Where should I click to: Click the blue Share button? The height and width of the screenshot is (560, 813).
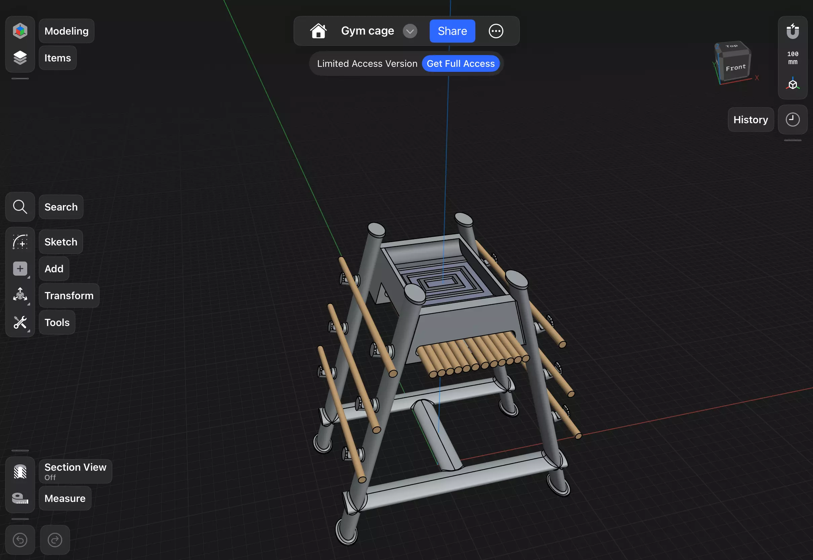click(452, 31)
